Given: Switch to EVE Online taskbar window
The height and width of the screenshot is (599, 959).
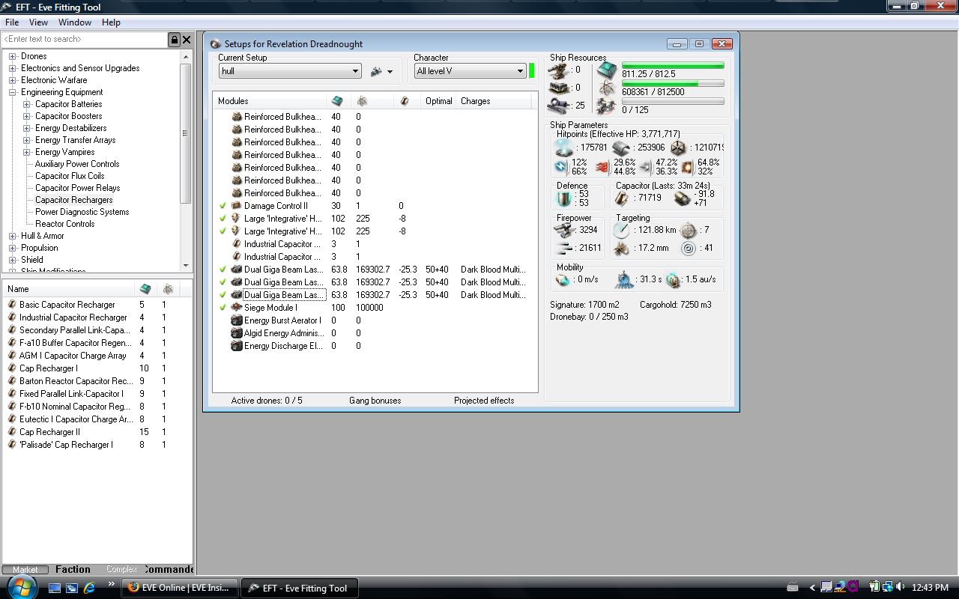Looking at the screenshot, I should pos(180,588).
